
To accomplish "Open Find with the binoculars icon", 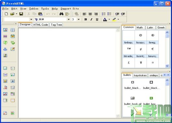I will tap(61, 14).
